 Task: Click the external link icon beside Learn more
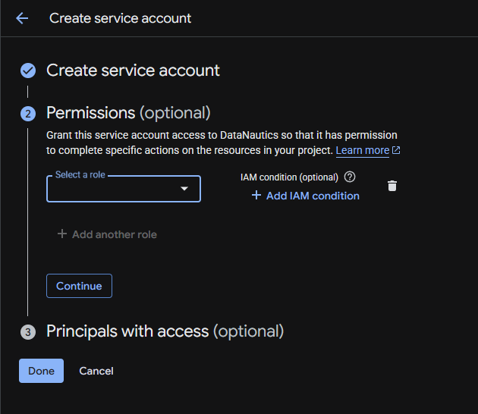click(396, 151)
